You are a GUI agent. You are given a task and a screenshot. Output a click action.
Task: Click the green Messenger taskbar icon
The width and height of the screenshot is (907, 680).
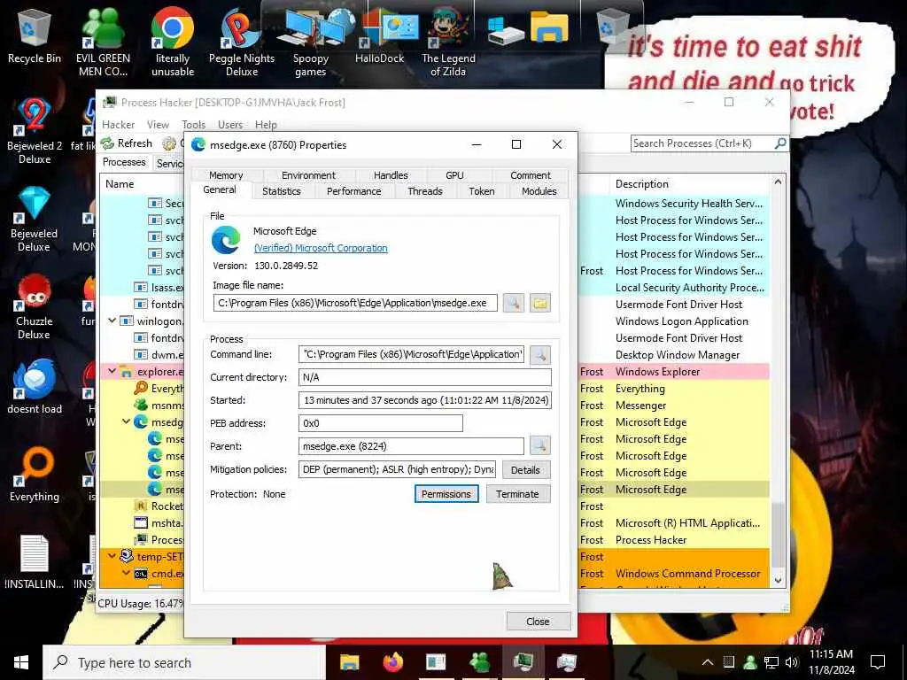[479, 662]
